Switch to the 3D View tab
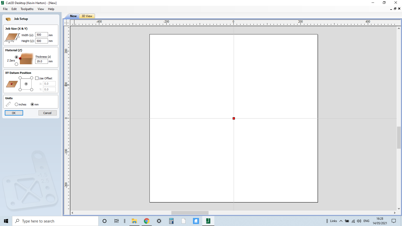The height and width of the screenshot is (226, 402). pyautogui.click(x=86, y=16)
